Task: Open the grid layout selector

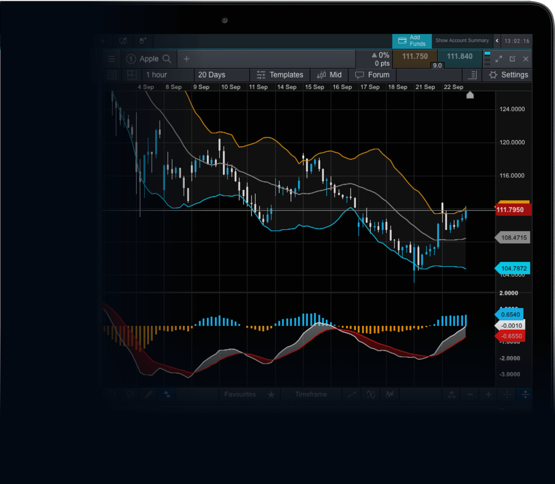Action: click(x=132, y=74)
